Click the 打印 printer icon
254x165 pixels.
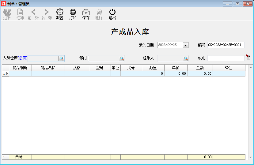coord(73,14)
